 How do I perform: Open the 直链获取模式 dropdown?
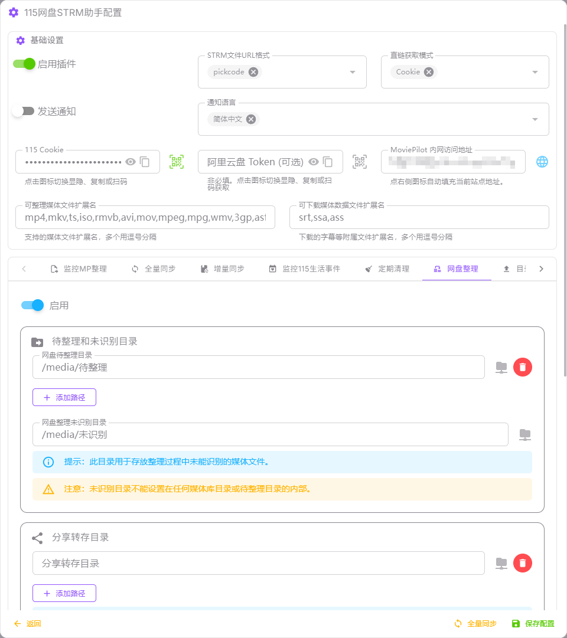(535, 72)
